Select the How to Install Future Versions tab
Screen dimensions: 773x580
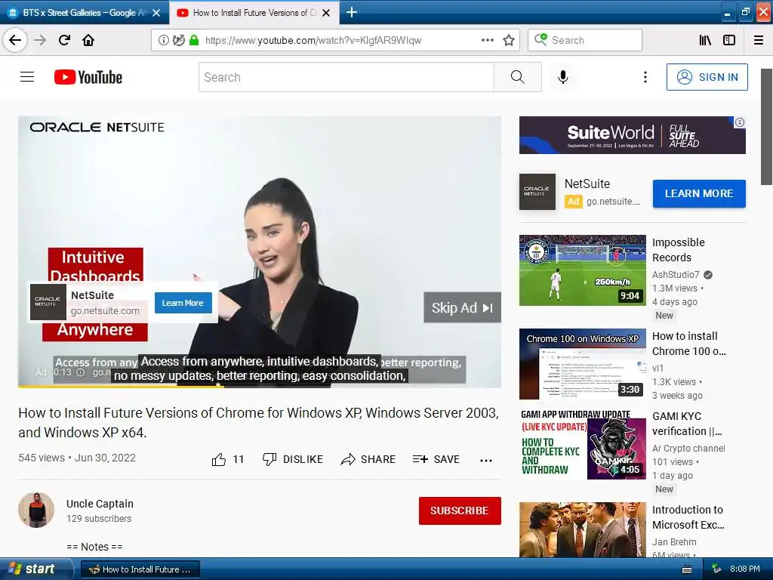coord(254,12)
